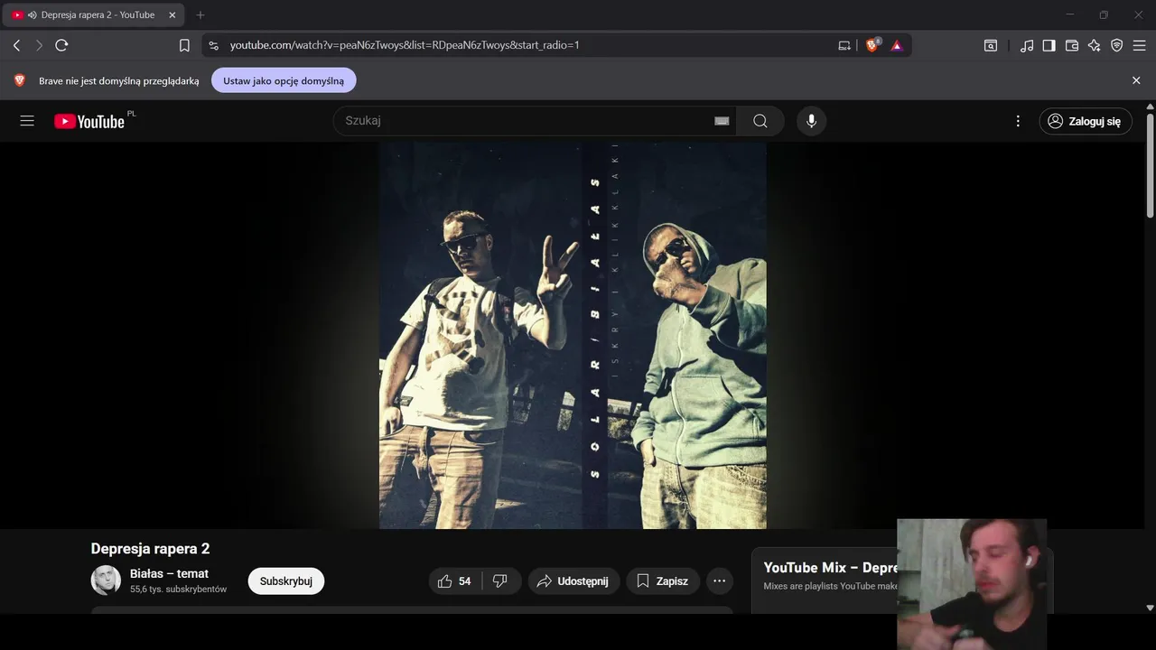This screenshot has width=1156, height=650.
Task: View site information icon in address bar
Action: coord(213,45)
